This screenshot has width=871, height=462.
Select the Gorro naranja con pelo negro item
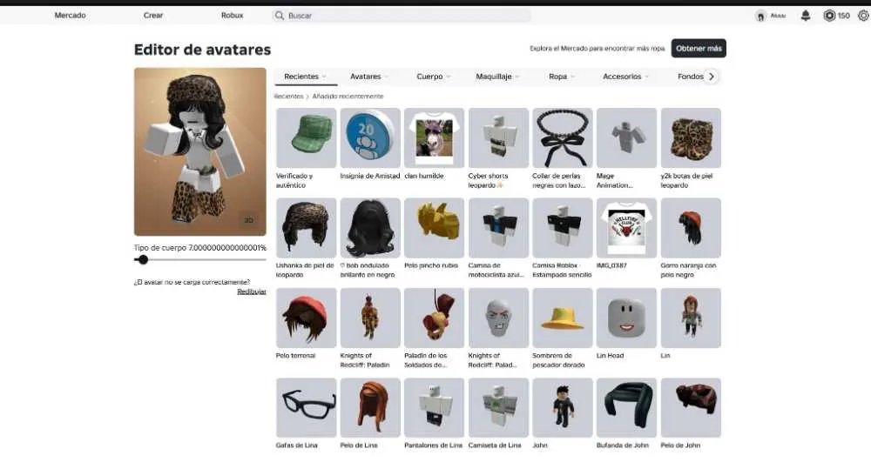pos(691,228)
